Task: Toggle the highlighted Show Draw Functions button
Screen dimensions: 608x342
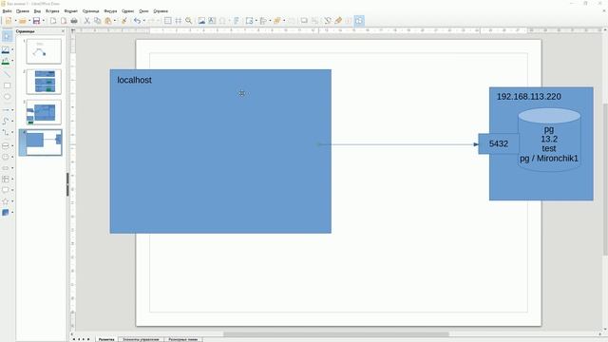Action: click(359, 21)
